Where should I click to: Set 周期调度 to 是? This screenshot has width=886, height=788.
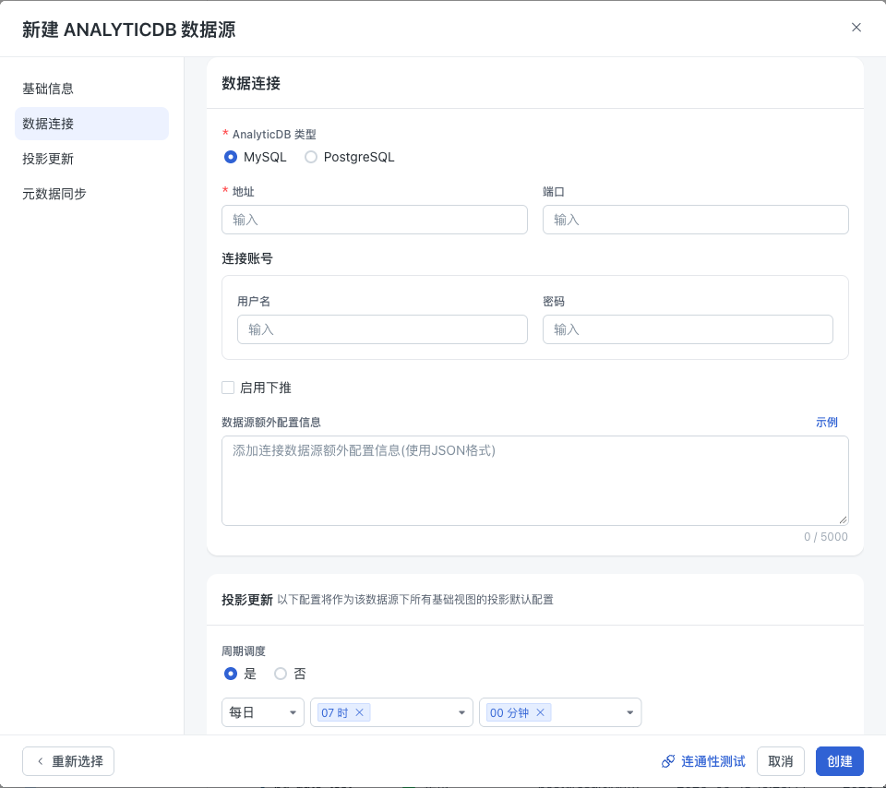pyautogui.click(x=231, y=674)
